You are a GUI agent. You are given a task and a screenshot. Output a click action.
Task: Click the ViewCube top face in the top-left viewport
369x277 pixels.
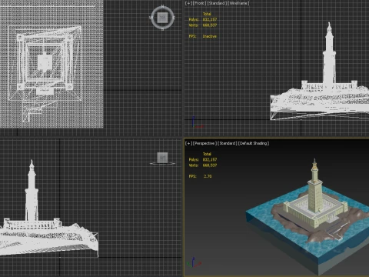(x=162, y=18)
